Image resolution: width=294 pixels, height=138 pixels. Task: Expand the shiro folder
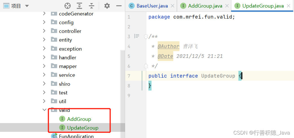44,84
